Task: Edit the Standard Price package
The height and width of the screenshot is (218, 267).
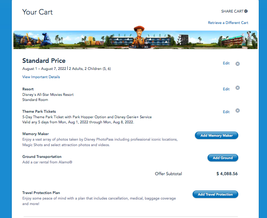Action: 226,63
